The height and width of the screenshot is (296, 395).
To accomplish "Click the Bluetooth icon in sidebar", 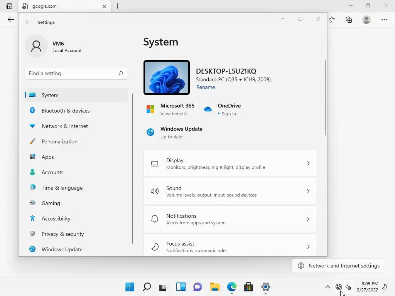I will coord(32,110).
